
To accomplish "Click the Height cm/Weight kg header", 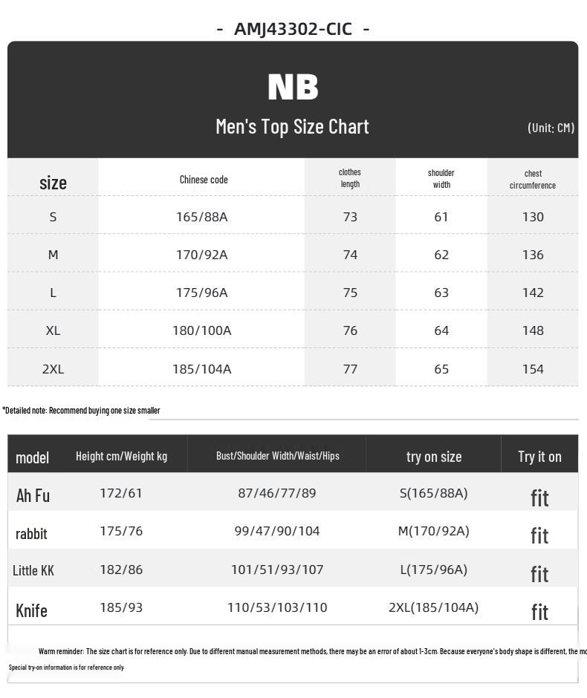I will tap(122, 456).
